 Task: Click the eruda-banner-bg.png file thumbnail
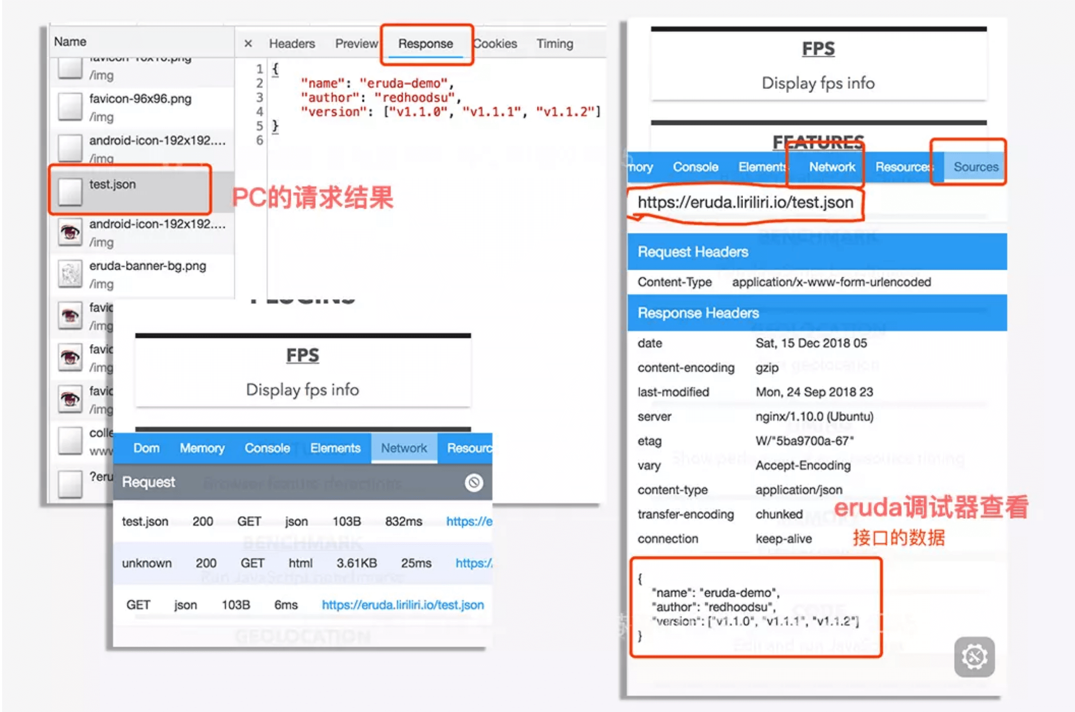click(x=70, y=274)
